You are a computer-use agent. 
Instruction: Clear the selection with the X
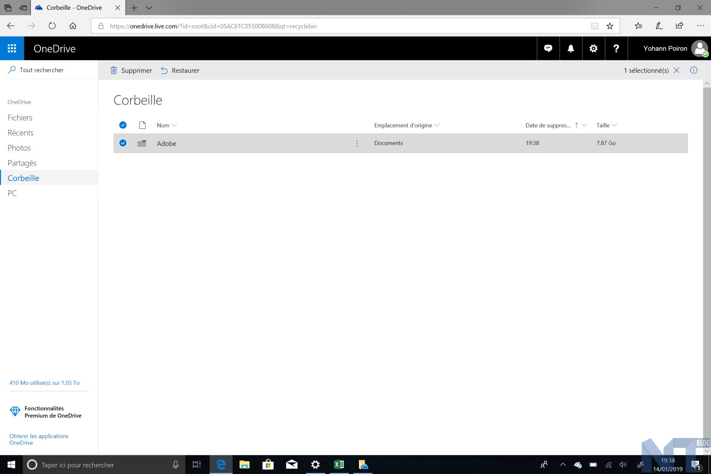pyautogui.click(x=676, y=70)
